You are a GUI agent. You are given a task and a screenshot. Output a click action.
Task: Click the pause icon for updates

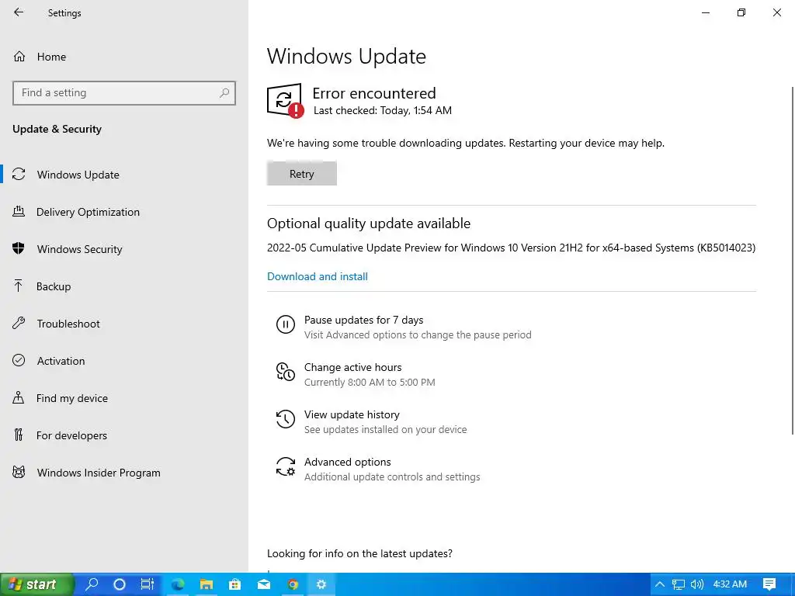coord(286,324)
